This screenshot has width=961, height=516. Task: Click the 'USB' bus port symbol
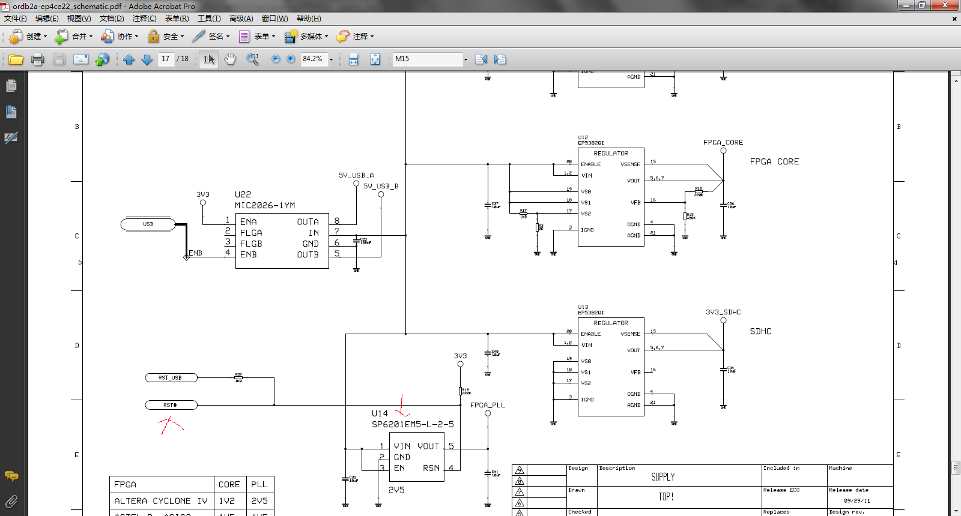coord(148,224)
